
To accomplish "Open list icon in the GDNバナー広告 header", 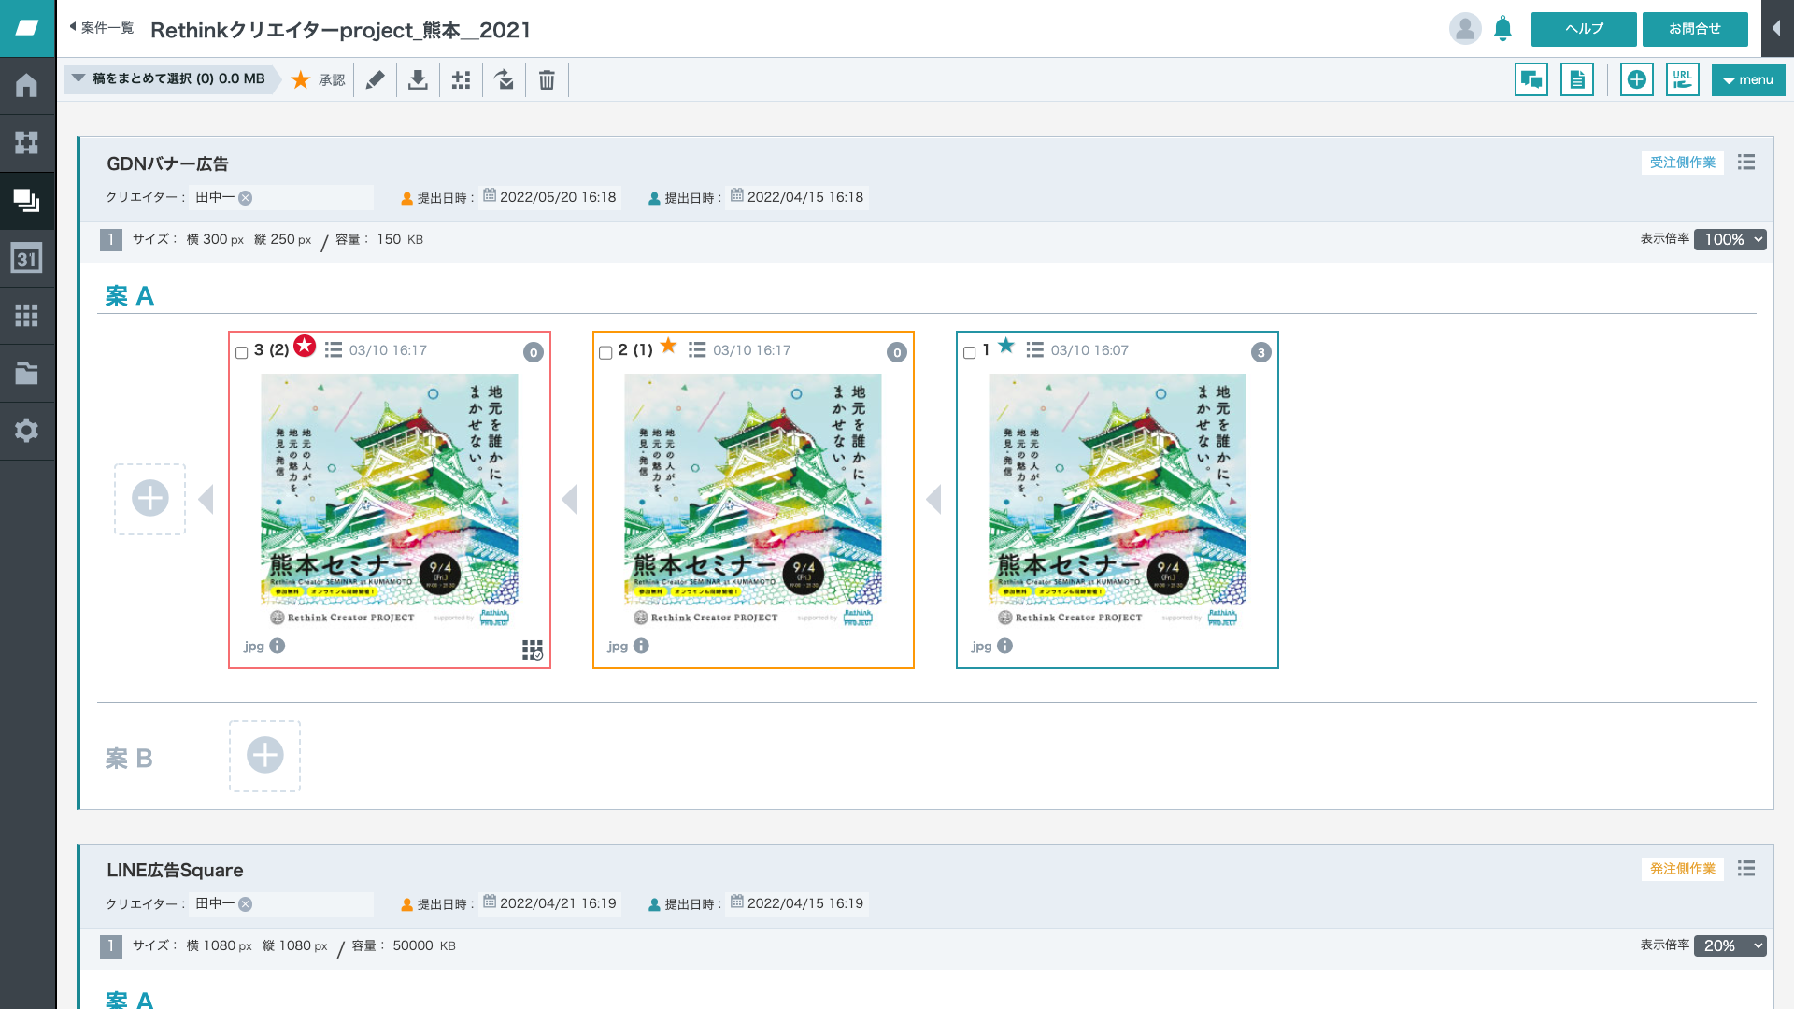I will pyautogui.click(x=1745, y=163).
